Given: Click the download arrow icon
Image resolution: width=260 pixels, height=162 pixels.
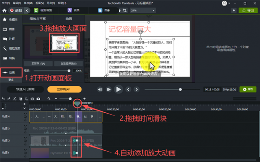Looking at the screenshot, I should [x=234, y=10].
